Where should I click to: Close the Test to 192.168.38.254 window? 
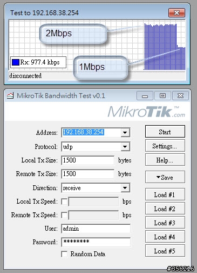pyautogui.click(x=176, y=12)
